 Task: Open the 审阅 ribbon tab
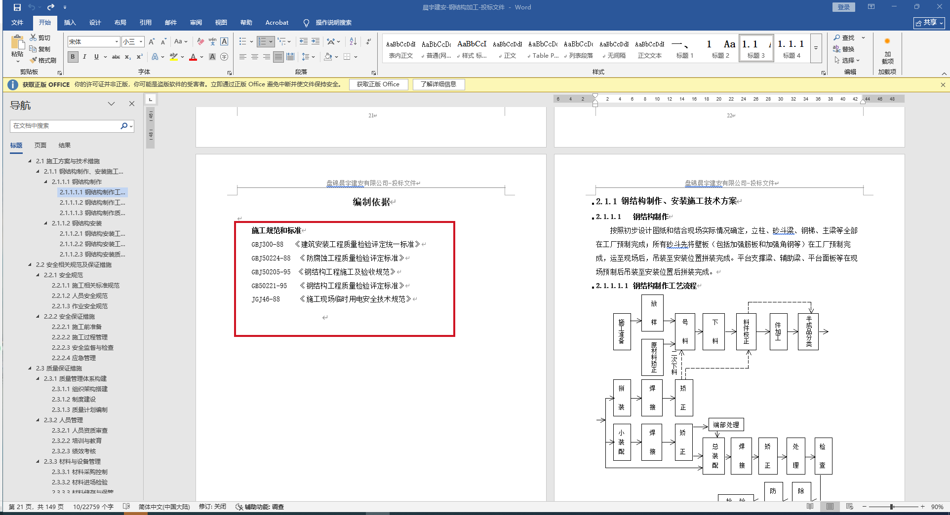click(196, 23)
